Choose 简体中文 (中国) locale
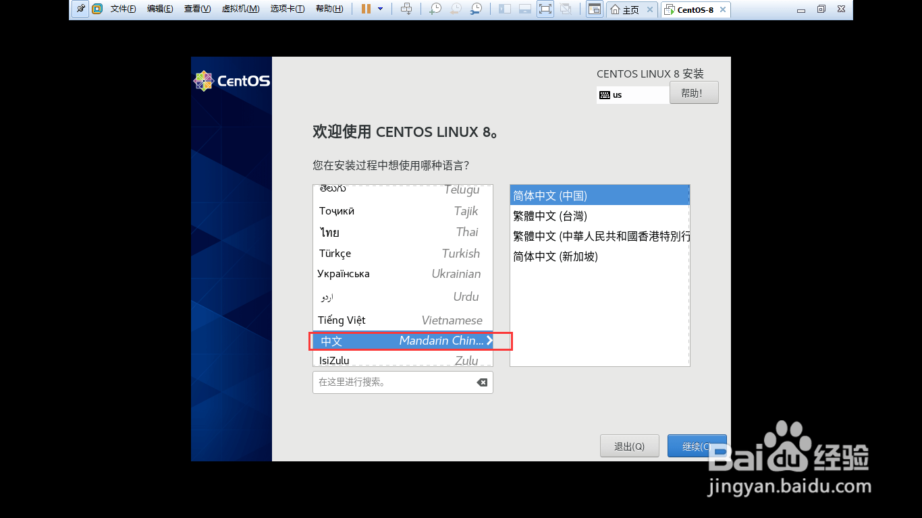Image resolution: width=922 pixels, height=518 pixels. [599, 196]
